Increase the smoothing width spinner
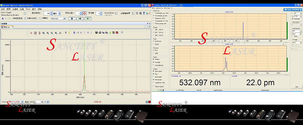This screenshot has width=303, height=125. coord(101,12)
